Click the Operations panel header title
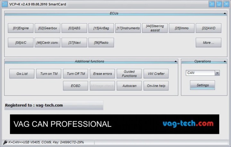Viewport: 231px width, 147px height. click(x=202, y=61)
